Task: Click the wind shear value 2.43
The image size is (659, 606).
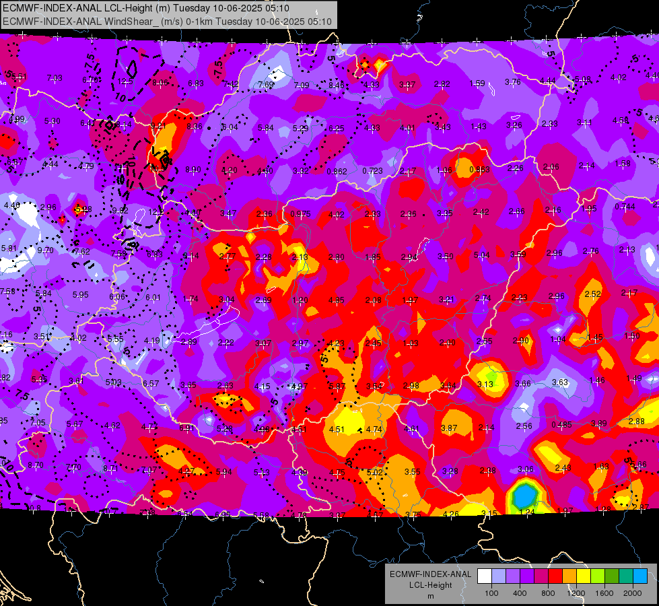Action: 563,468
